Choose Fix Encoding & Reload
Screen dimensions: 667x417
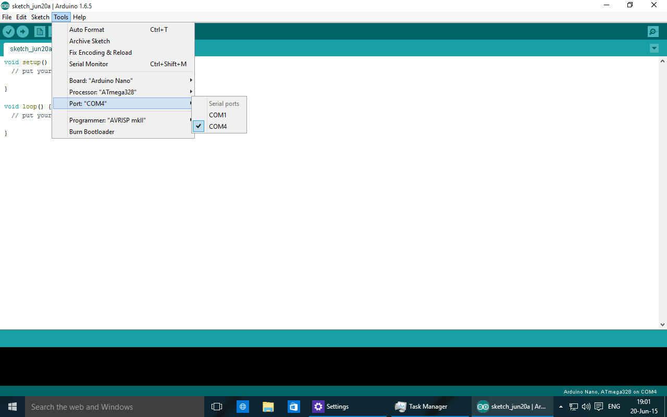123,53
